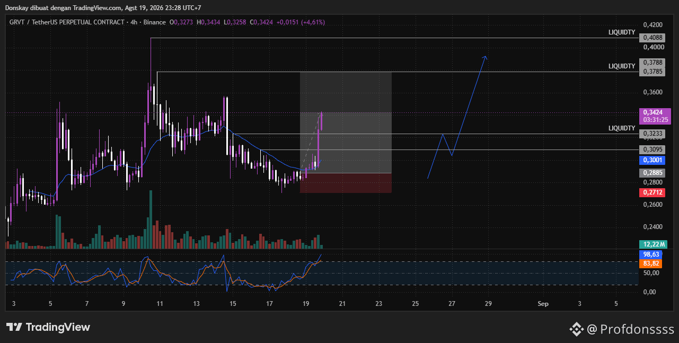
Task: Click the 0,3785 price label
Action: pos(652,72)
